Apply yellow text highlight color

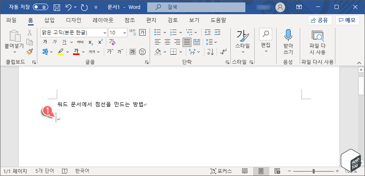[60, 52]
